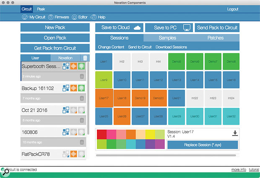Delete the Backup 161102 pack

pyautogui.click(x=82, y=98)
